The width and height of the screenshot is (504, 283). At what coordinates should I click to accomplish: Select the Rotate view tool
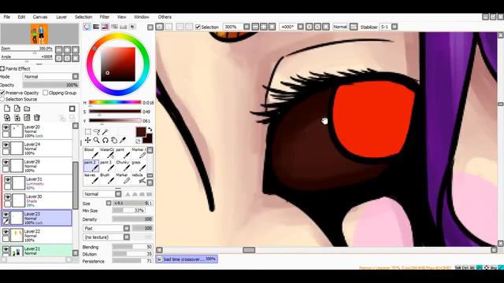[x=105, y=140]
